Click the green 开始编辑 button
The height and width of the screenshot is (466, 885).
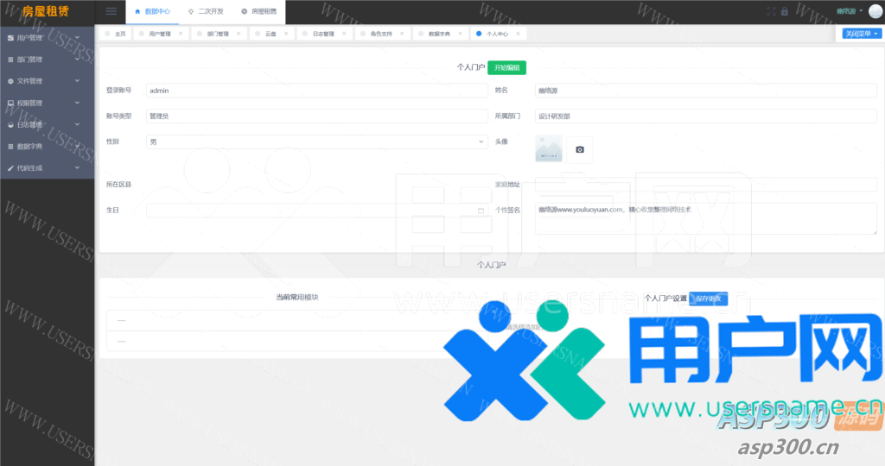coord(506,67)
